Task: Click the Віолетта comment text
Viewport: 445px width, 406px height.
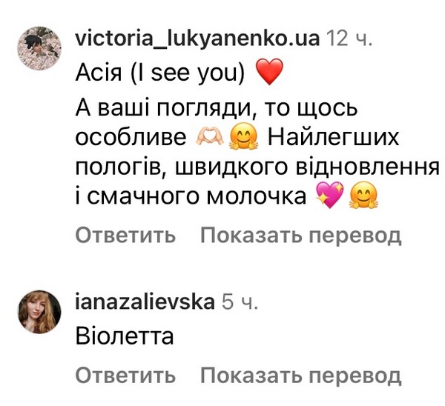Action: click(125, 336)
